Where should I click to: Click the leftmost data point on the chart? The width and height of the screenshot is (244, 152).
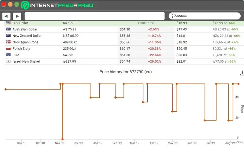click(5, 89)
